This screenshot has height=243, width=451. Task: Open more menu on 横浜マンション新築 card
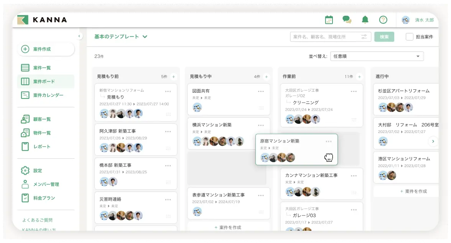click(x=261, y=125)
